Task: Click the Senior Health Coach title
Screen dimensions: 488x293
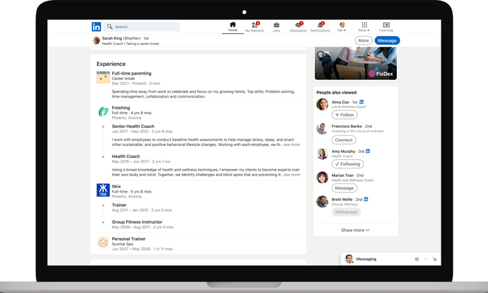Action: point(133,126)
